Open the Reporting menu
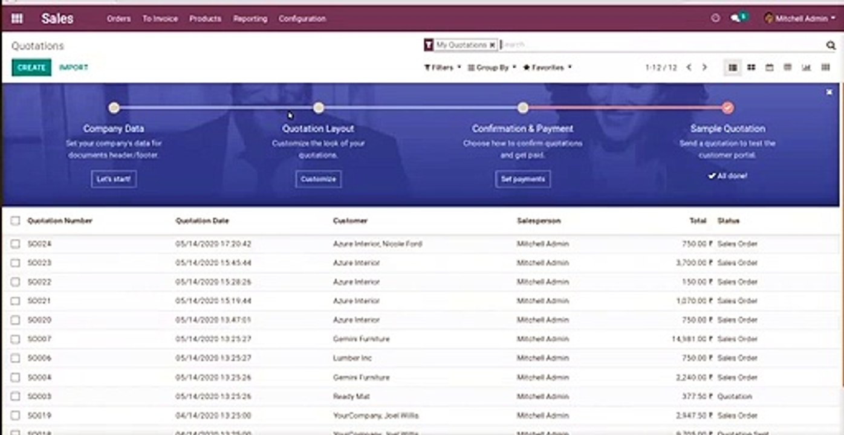This screenshot has height=435, width=844. point(250,19)
